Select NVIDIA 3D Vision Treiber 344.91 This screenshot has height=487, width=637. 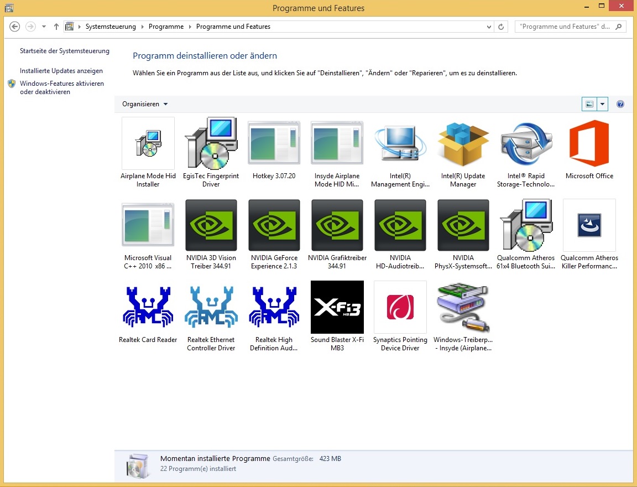(x=211, y=225)
